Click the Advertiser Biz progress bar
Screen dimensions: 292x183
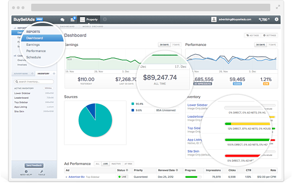click(193, 177)
